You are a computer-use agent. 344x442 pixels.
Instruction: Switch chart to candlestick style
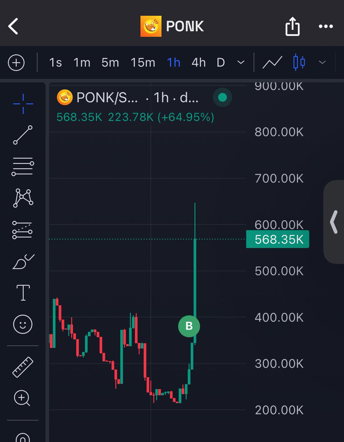click(299, 63)
